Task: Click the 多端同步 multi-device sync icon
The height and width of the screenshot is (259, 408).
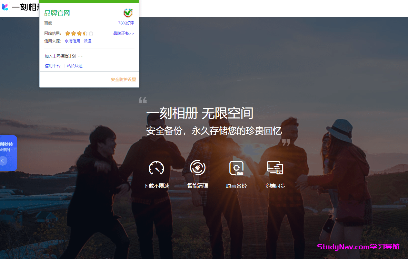Action: [x=275, y=168]
